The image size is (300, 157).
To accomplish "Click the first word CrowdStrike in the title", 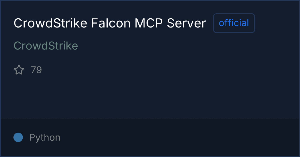I will click(x=50, y=23).
